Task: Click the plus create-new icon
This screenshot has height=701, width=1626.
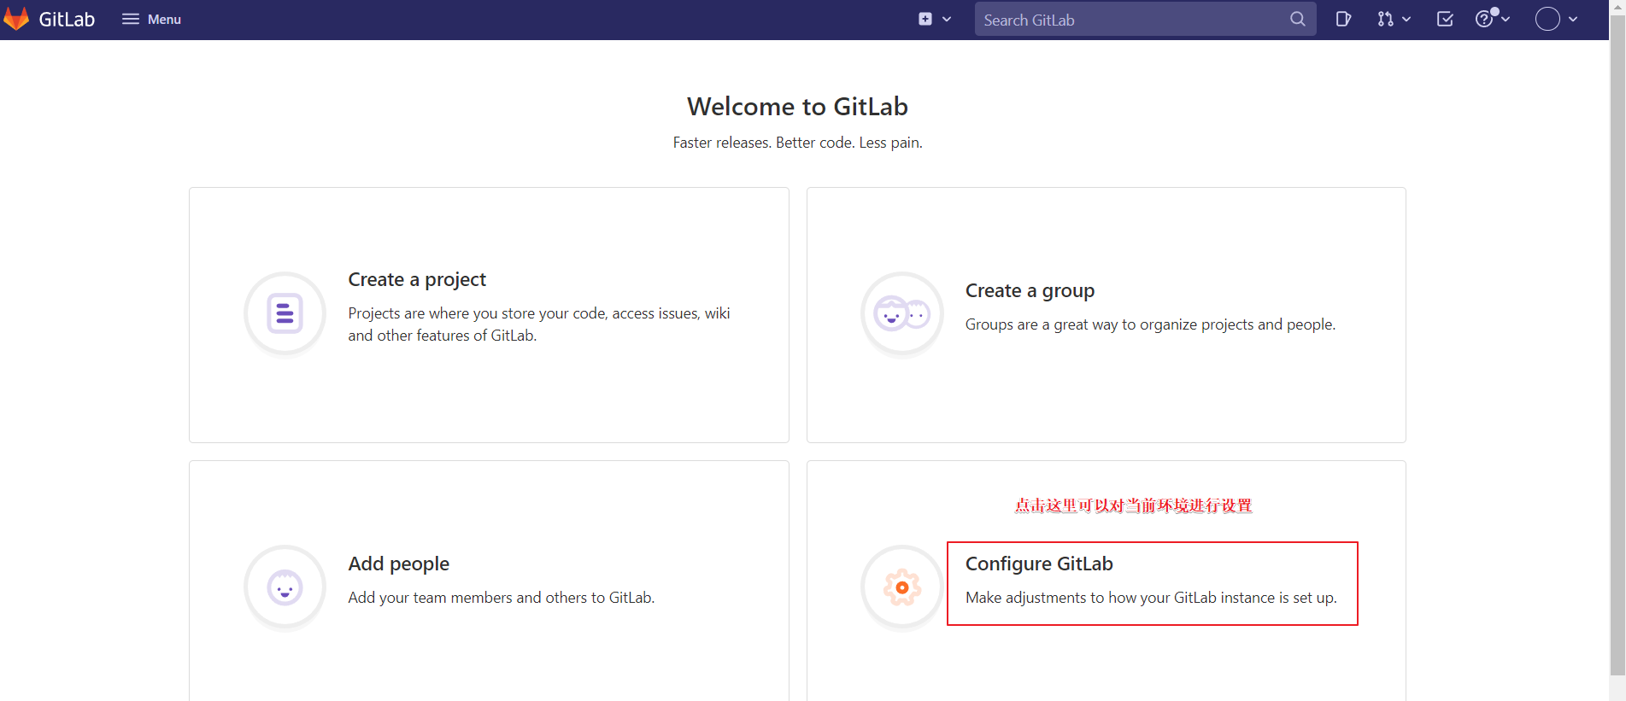Action: tap(925, 19)
